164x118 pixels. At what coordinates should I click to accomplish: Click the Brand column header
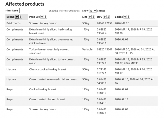pos(11,17)
